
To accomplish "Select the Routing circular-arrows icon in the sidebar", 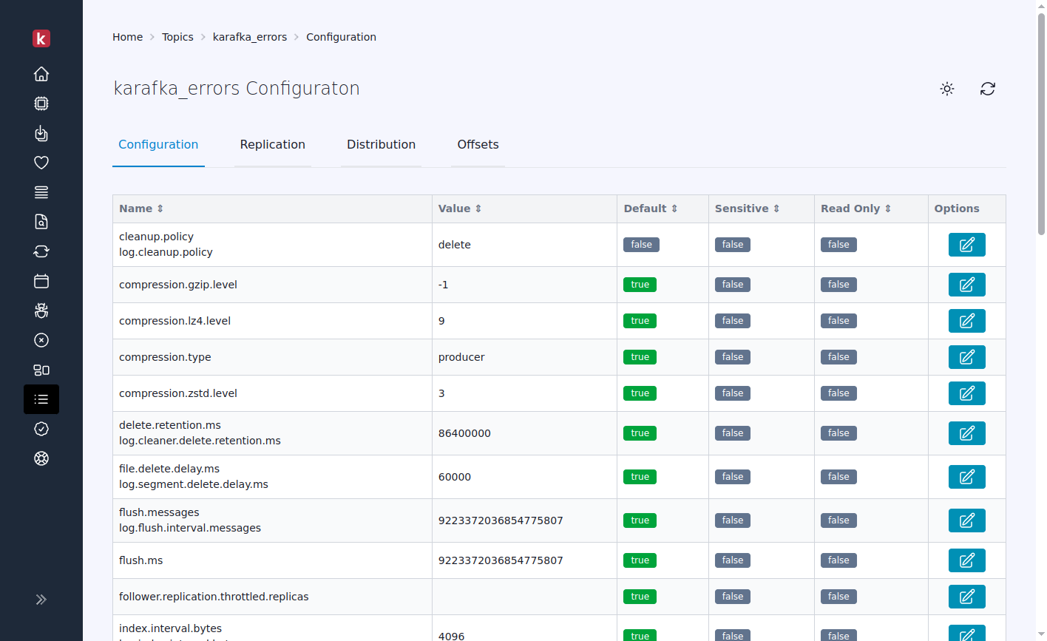I will coord(41,251).
